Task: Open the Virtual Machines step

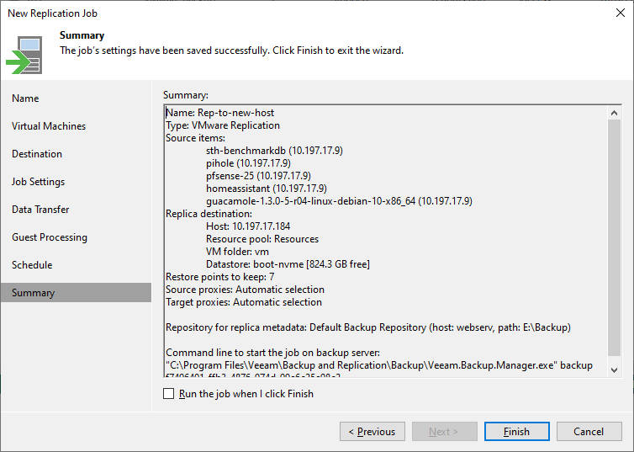Action: 49,126
